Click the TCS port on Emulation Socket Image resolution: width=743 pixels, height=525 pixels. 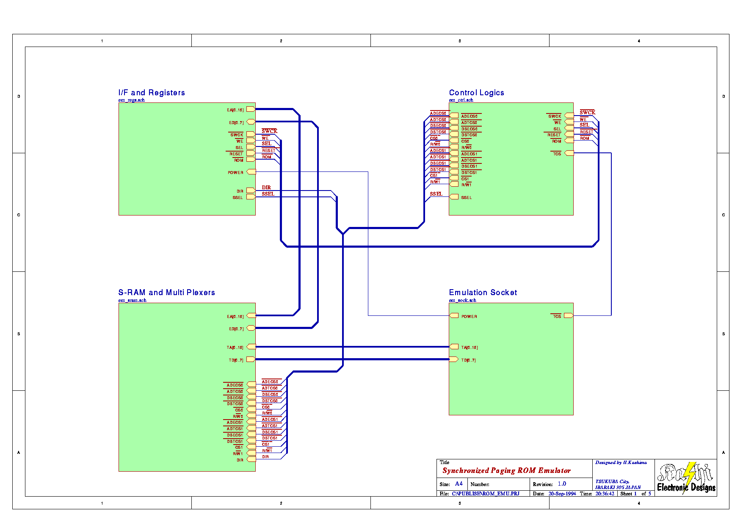(x=568, y=316)
